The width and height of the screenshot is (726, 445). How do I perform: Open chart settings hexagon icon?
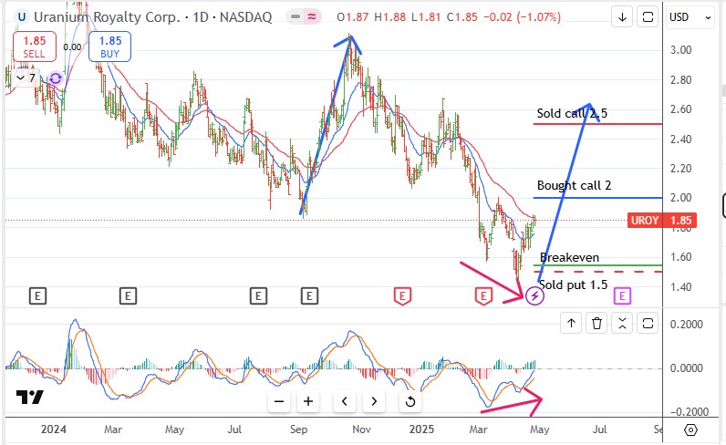690,429
